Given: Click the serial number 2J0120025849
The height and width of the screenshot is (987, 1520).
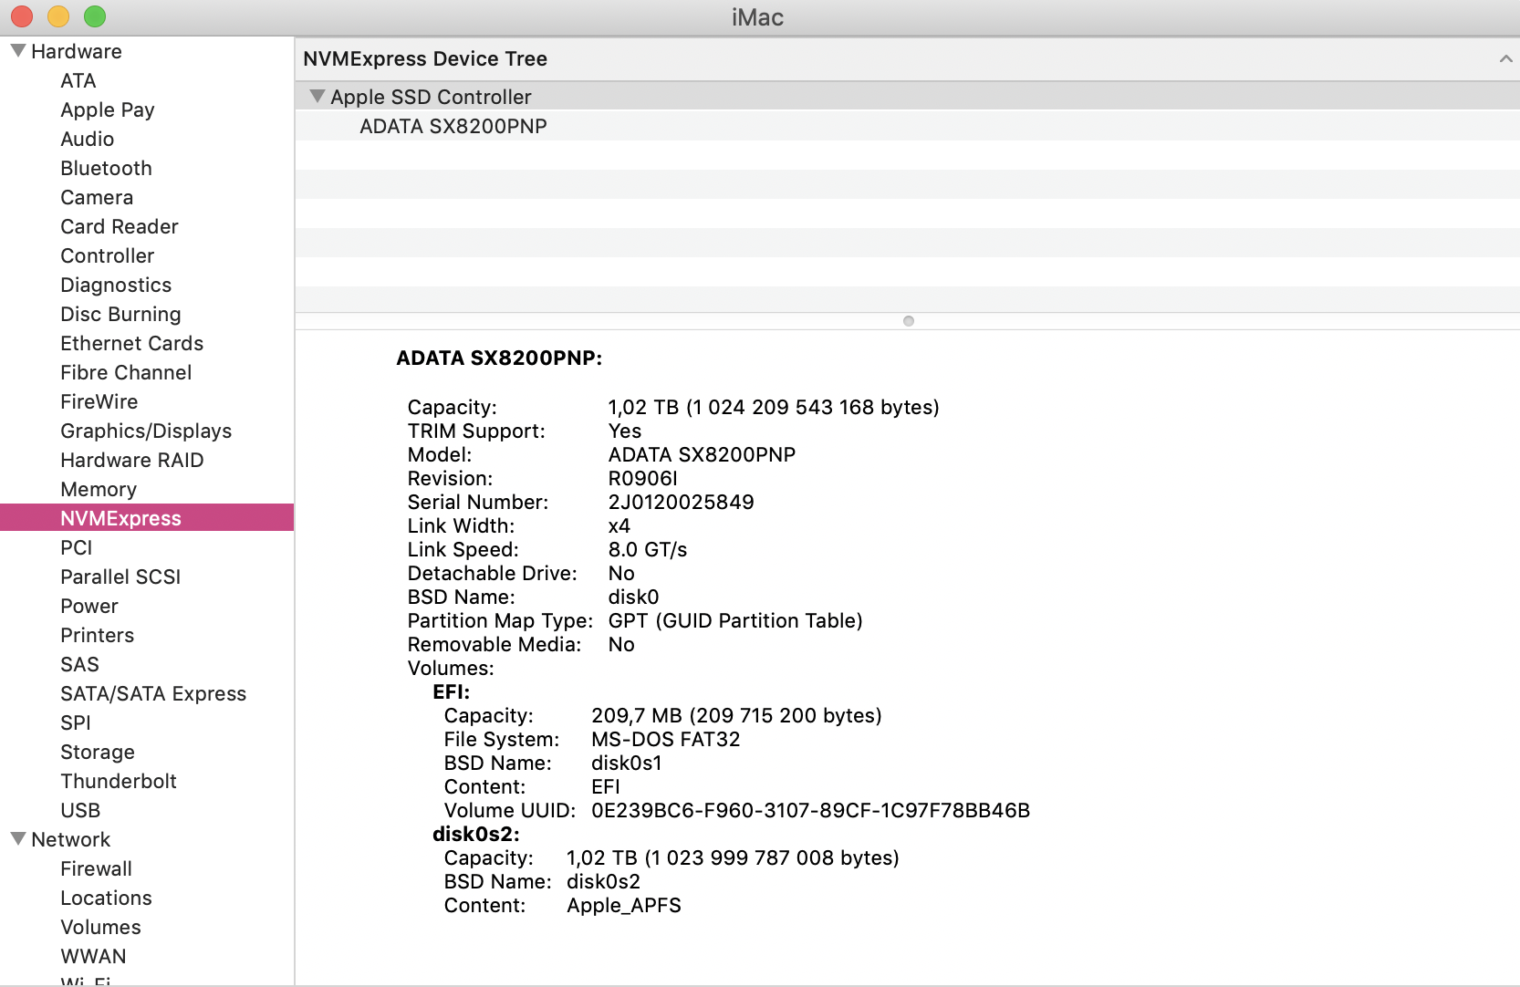Looking at the screenshot, I should (x=682, y=502).
